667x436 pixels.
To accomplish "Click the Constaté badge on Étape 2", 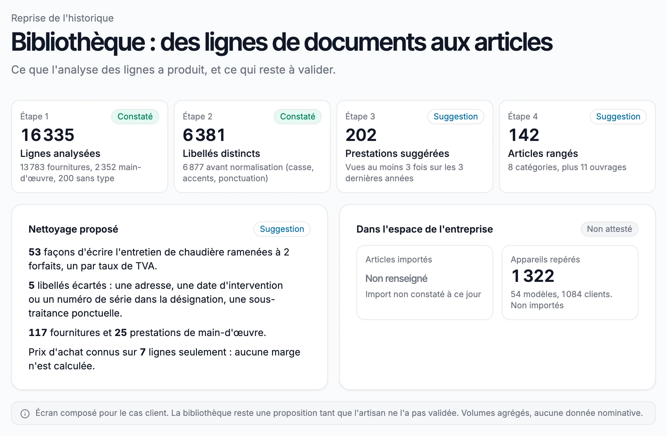I will pyautogui.click(x=298, y=117).
